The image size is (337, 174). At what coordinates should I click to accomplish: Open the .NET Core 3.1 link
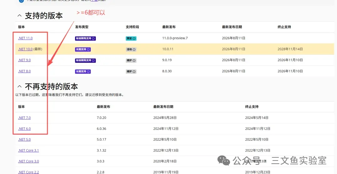pyautogui.click(x=28, y=150)
